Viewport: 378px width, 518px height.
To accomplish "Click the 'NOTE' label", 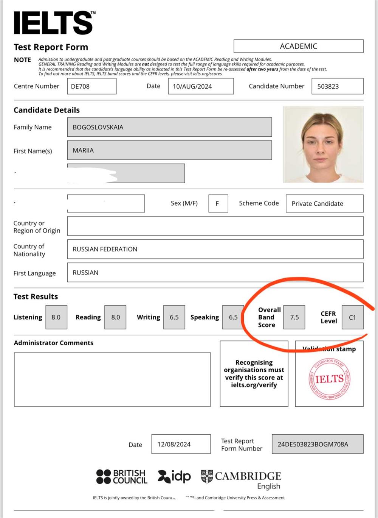I will pyautogui.click(x=22, y=60).
